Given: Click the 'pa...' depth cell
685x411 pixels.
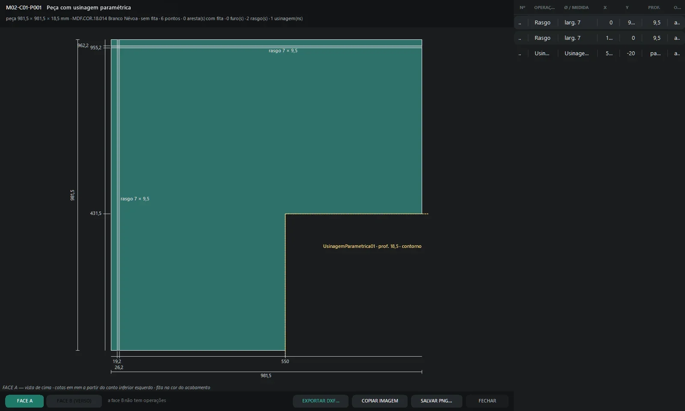Looking at the screenshot, I should point(655,54).
